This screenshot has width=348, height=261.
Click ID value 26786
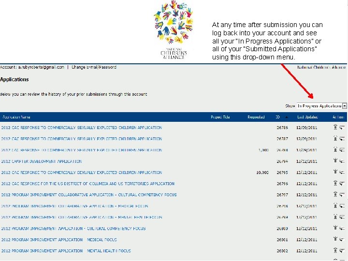[282, 128]
